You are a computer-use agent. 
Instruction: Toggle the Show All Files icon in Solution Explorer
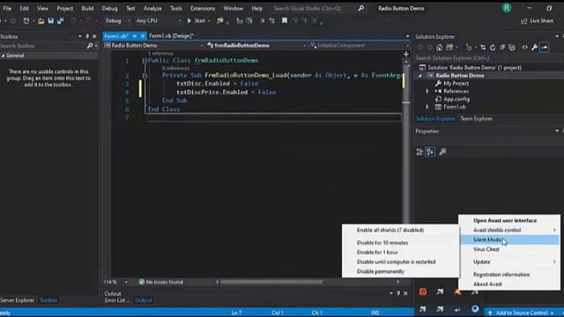click(512, 48)
